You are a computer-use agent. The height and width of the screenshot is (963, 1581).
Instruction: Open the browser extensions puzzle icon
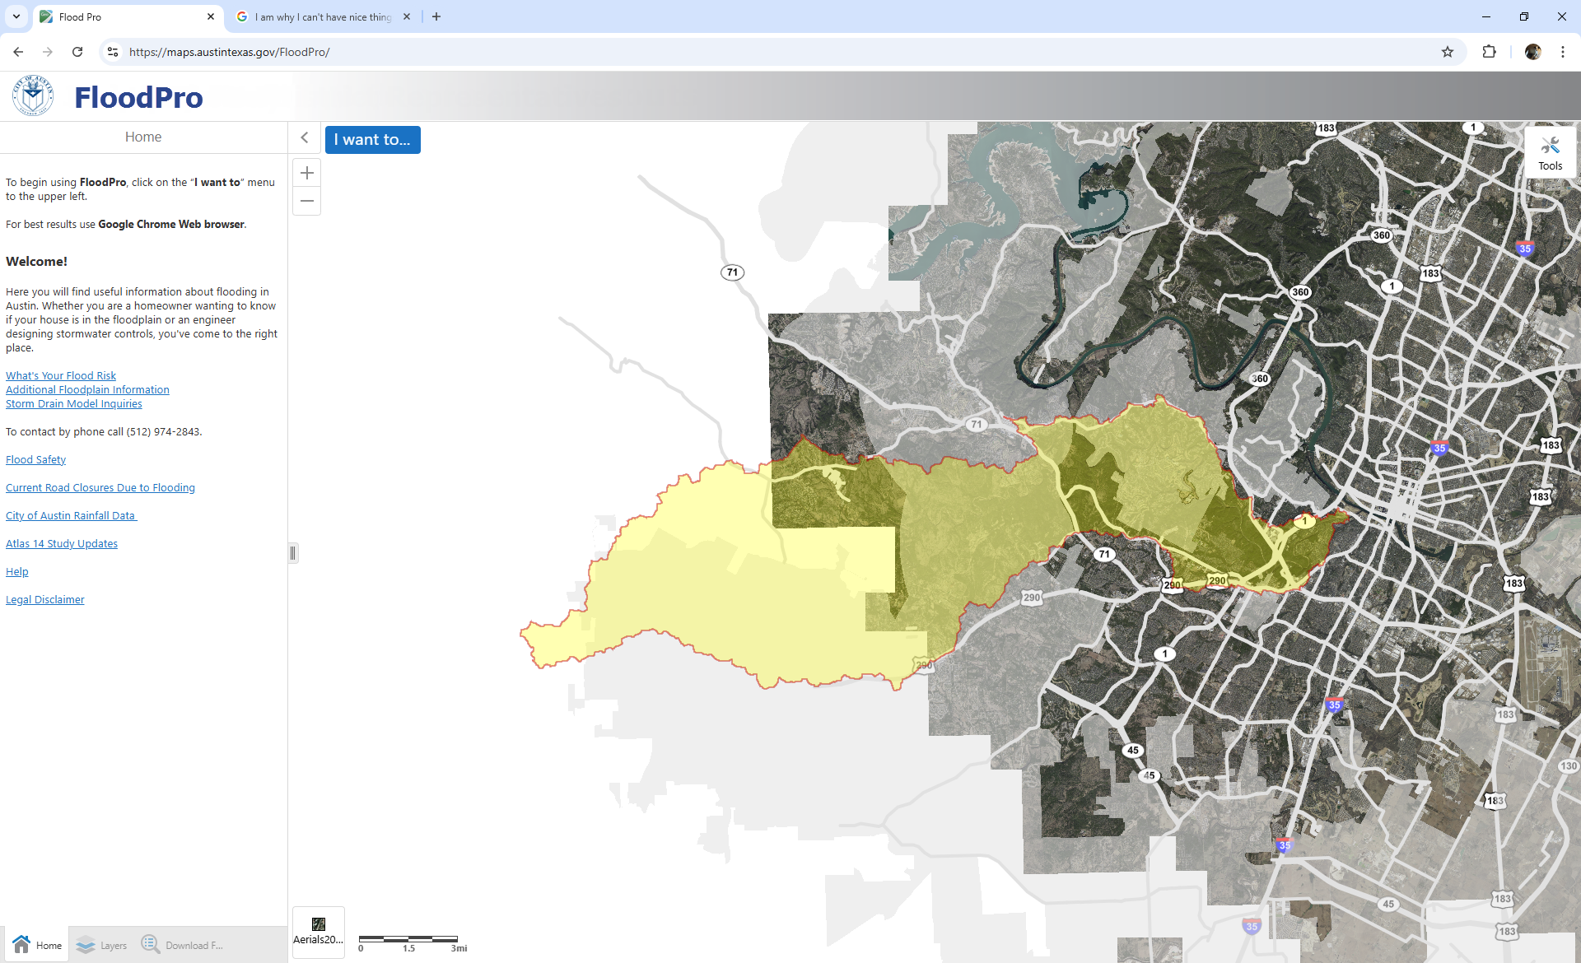coord(1489,52)
